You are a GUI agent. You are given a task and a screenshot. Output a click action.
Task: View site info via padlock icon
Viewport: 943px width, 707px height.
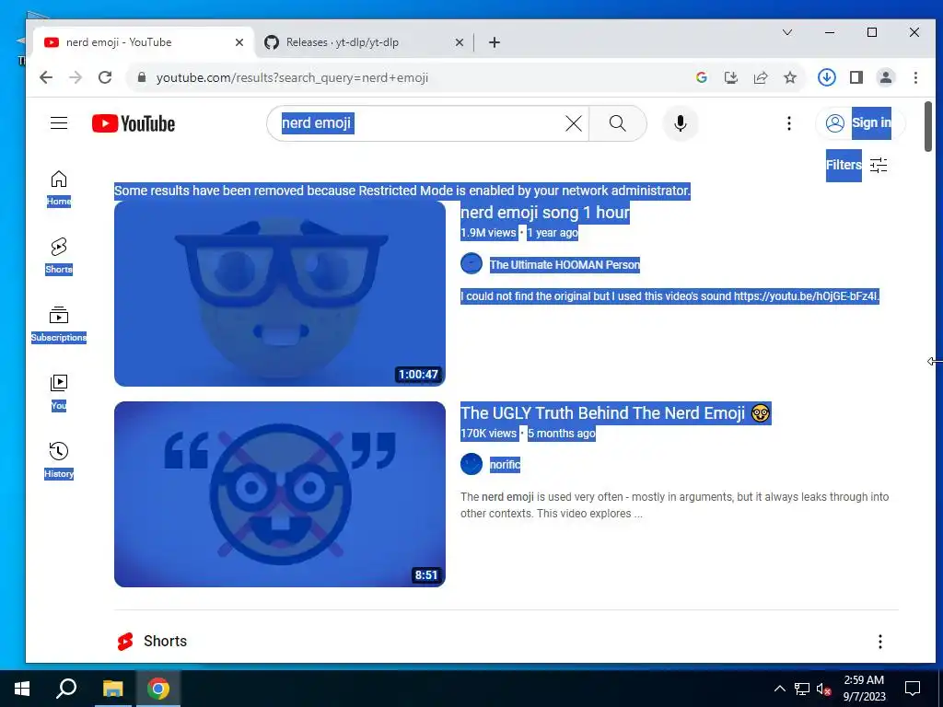point(142,77)
